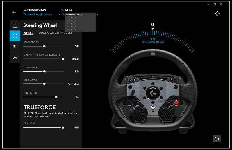Click the FFB Filter slider handle
Image resolution: width=232 pixels, height=150 pixels.
tap(56, 97)
